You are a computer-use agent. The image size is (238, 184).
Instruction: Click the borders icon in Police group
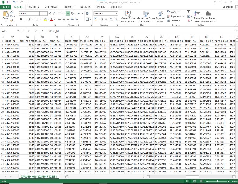pos(37,19)
